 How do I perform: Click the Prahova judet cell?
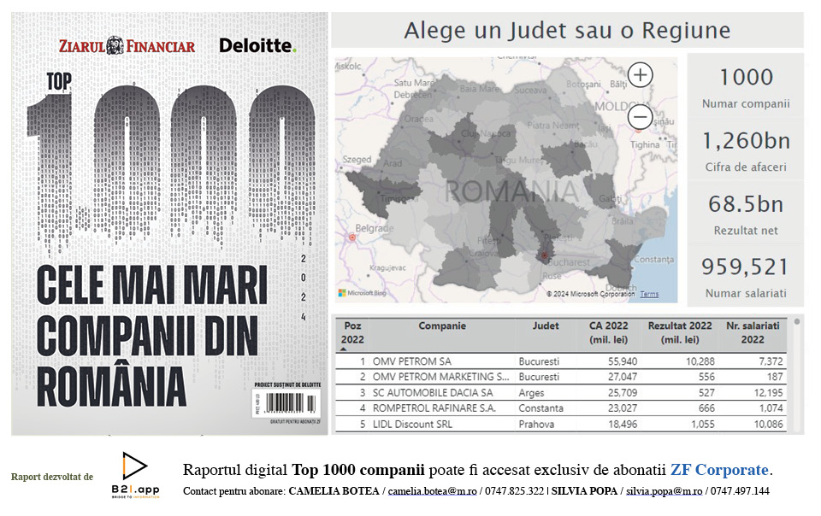(536, 424)
